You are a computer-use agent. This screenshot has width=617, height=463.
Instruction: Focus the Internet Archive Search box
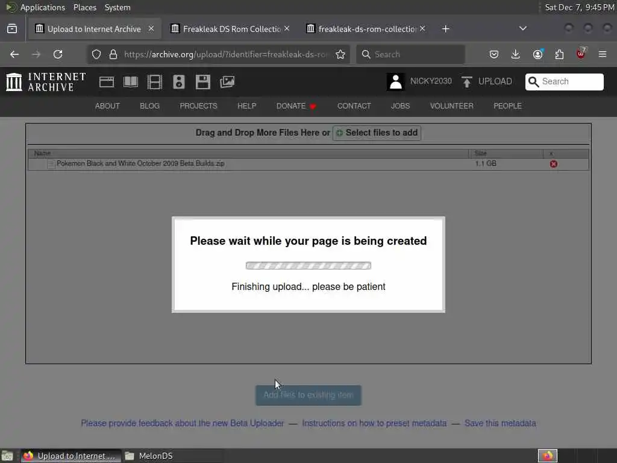(564, 81)
